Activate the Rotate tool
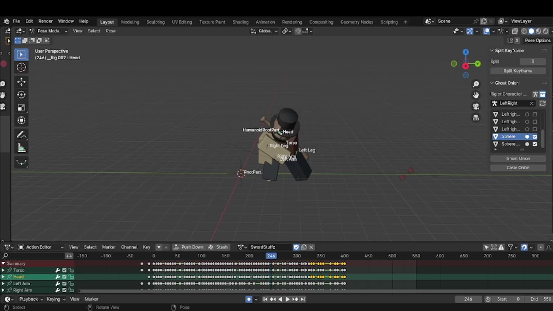The height and width of the screenshot is (311, 553). (21, 94)
